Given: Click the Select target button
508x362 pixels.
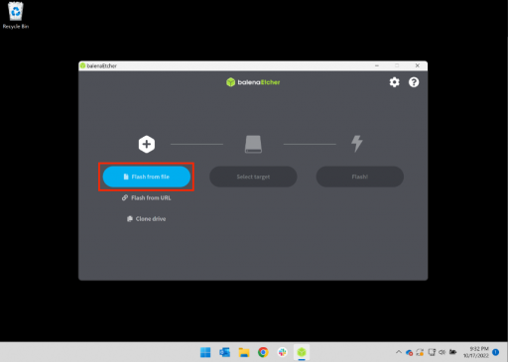Looking at the screenshot, I should click(x=253, y=177).
